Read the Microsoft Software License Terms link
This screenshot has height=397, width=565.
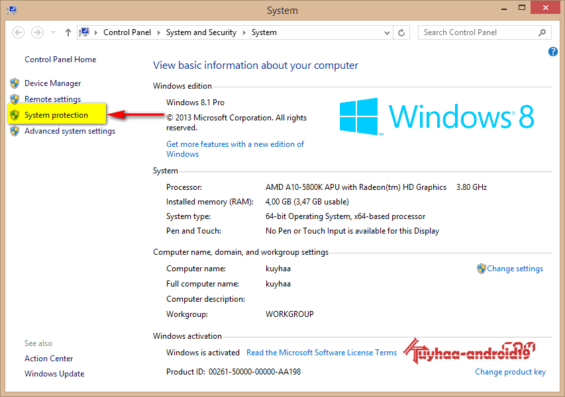(321, 353)
